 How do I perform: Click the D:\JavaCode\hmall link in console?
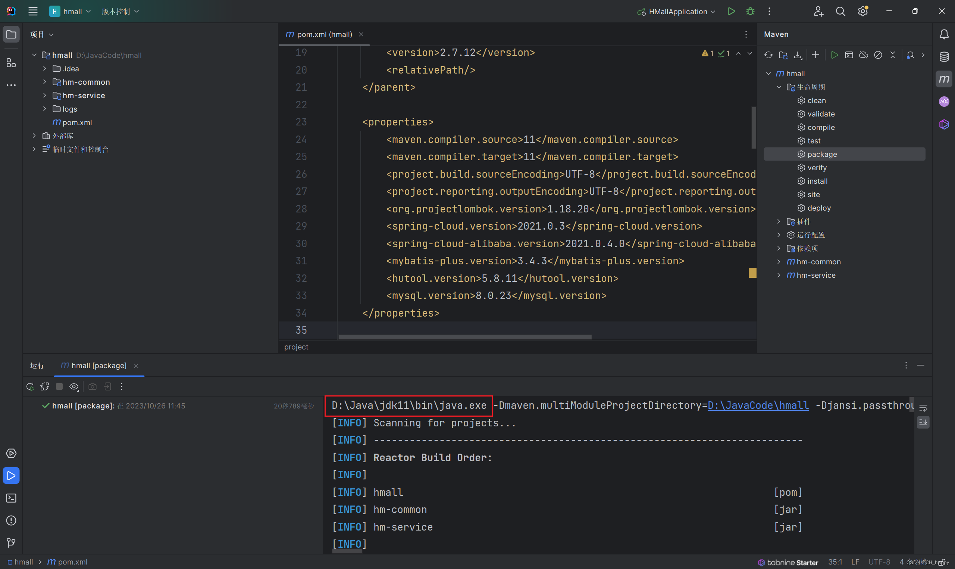(758, 405)
